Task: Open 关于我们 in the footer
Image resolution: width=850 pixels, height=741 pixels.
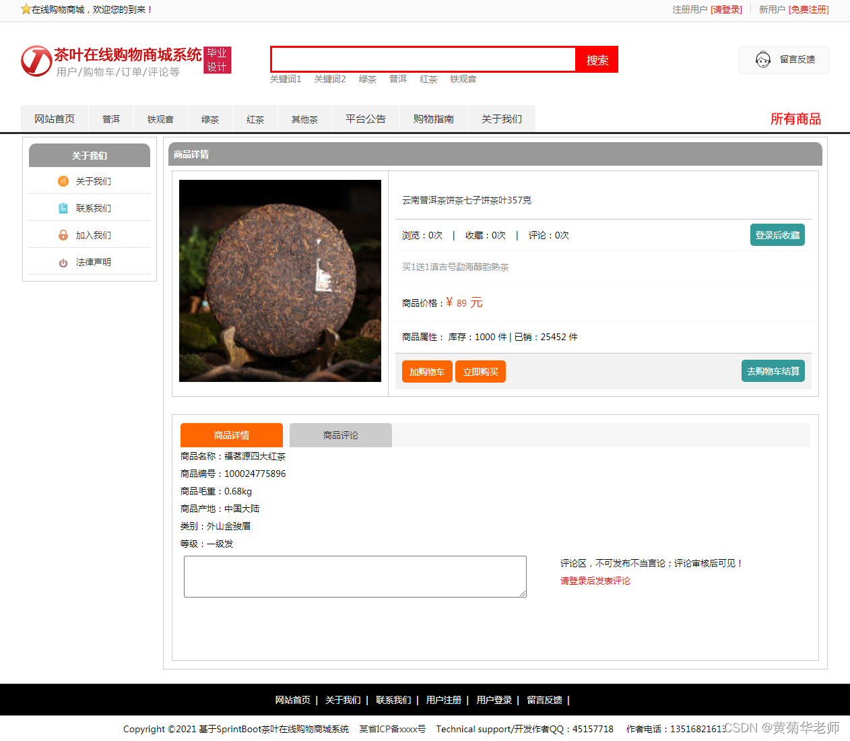Action: pyautogui.click(x=343, y=700)
